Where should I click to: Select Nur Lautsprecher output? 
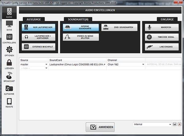pyautogui.click(x=39, y=27)
